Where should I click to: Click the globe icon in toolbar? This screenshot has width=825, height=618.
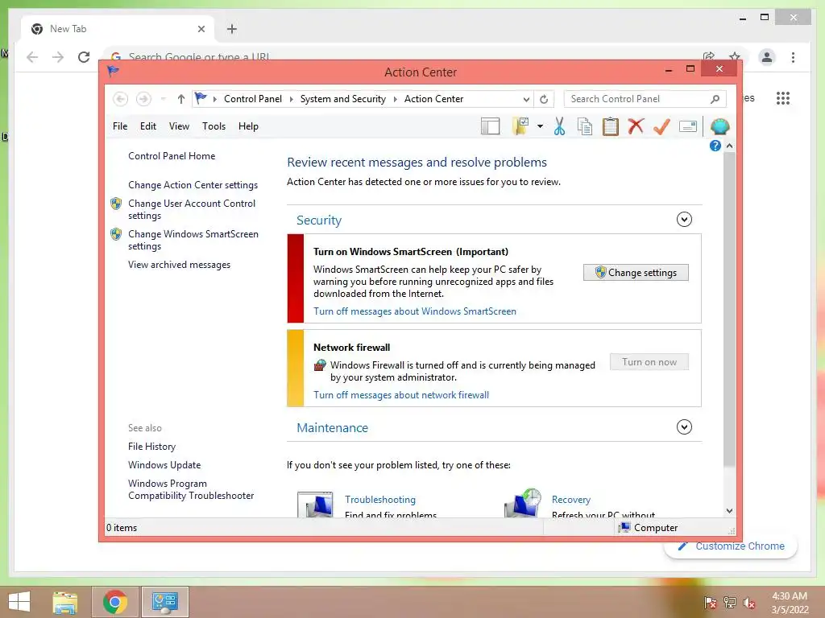click(719, 126)
